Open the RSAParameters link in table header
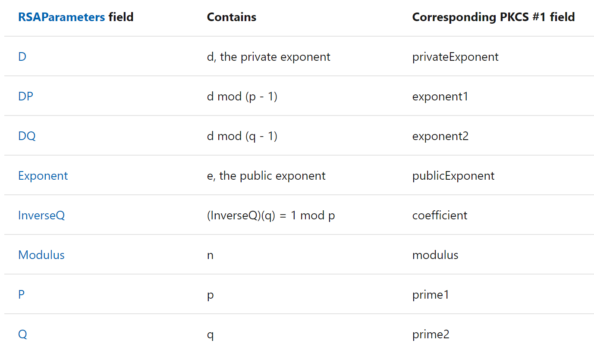 [x=61, y=17]
